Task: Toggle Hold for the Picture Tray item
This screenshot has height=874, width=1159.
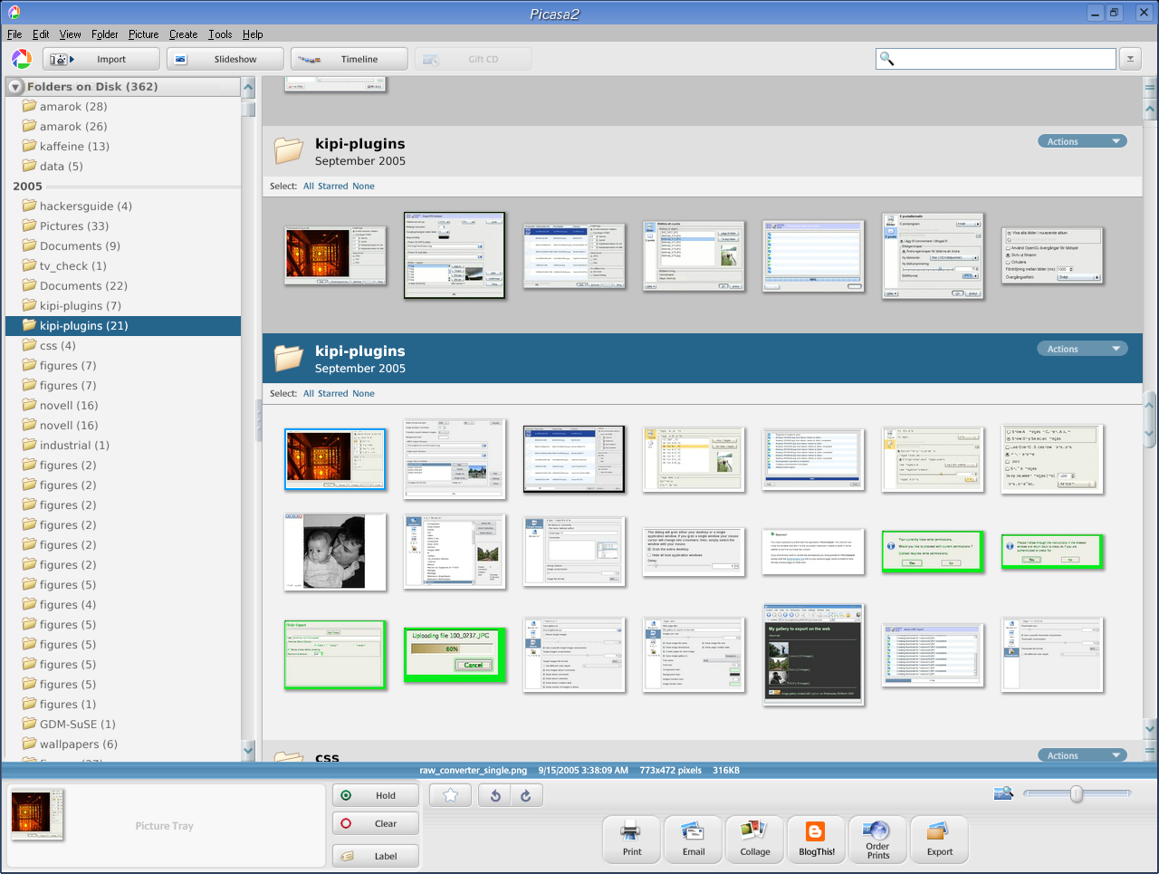Action: [x=375, y=794]
